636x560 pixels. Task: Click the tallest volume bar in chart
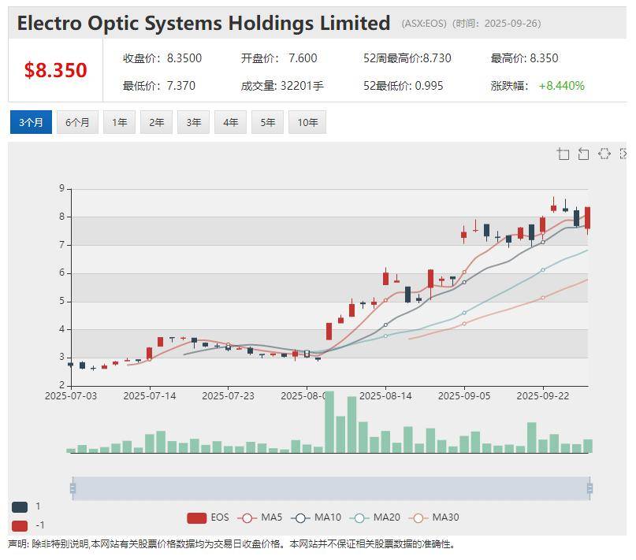[x=329, y=422]
